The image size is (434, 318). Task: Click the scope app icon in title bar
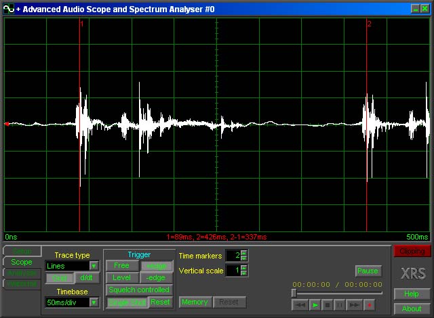(x=9, y=9)
